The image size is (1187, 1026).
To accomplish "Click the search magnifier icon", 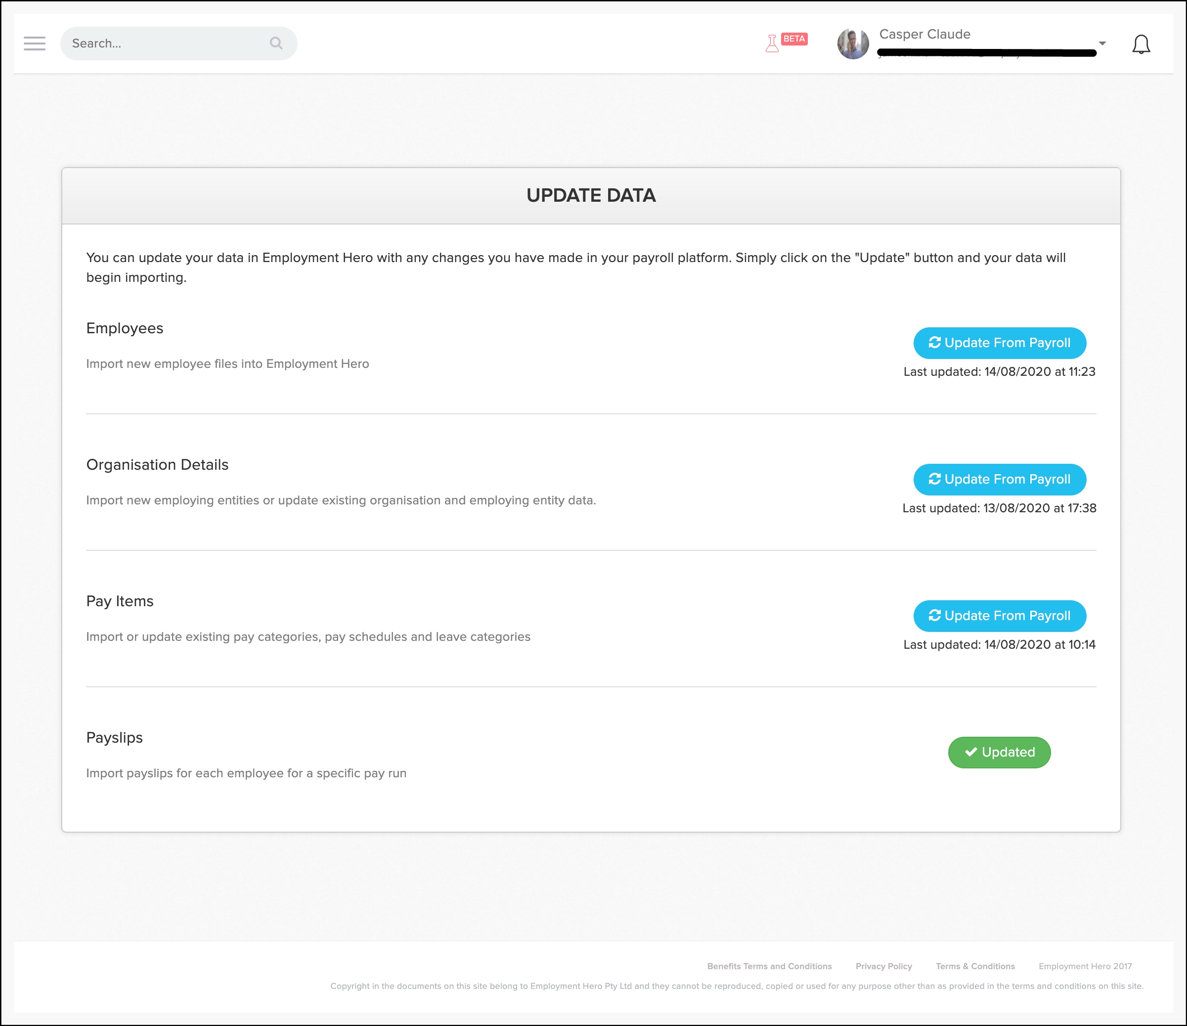I will (276, 44).
